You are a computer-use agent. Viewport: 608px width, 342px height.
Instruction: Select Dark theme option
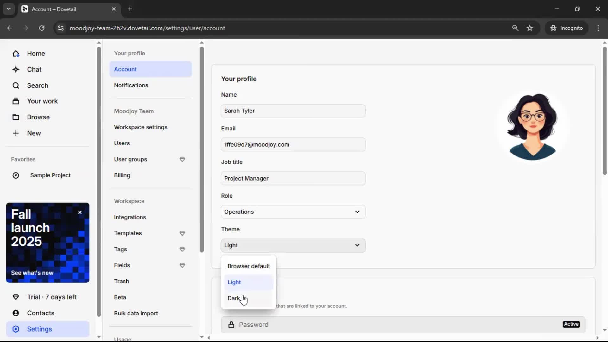coord(234,298)
